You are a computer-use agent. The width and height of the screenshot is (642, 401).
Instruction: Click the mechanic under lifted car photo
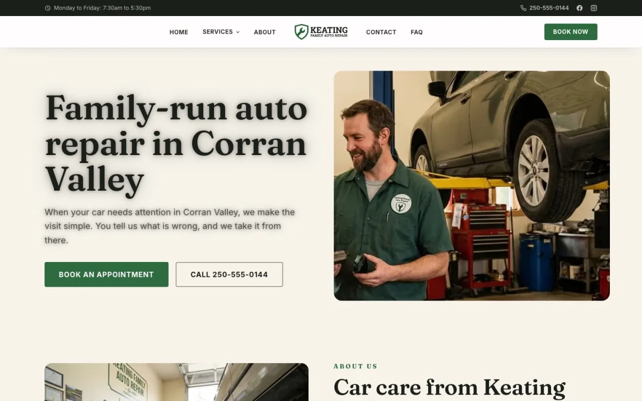point(472,186)
